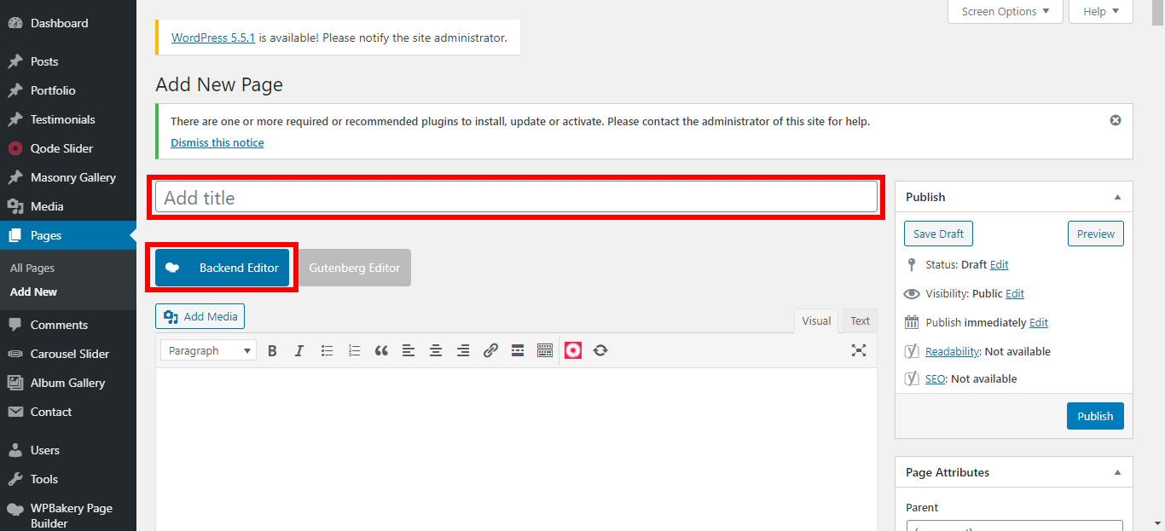Open Album Gallery menu
Screen dimensions: 1165x531
pyautogui.click(x=68, y=383)
